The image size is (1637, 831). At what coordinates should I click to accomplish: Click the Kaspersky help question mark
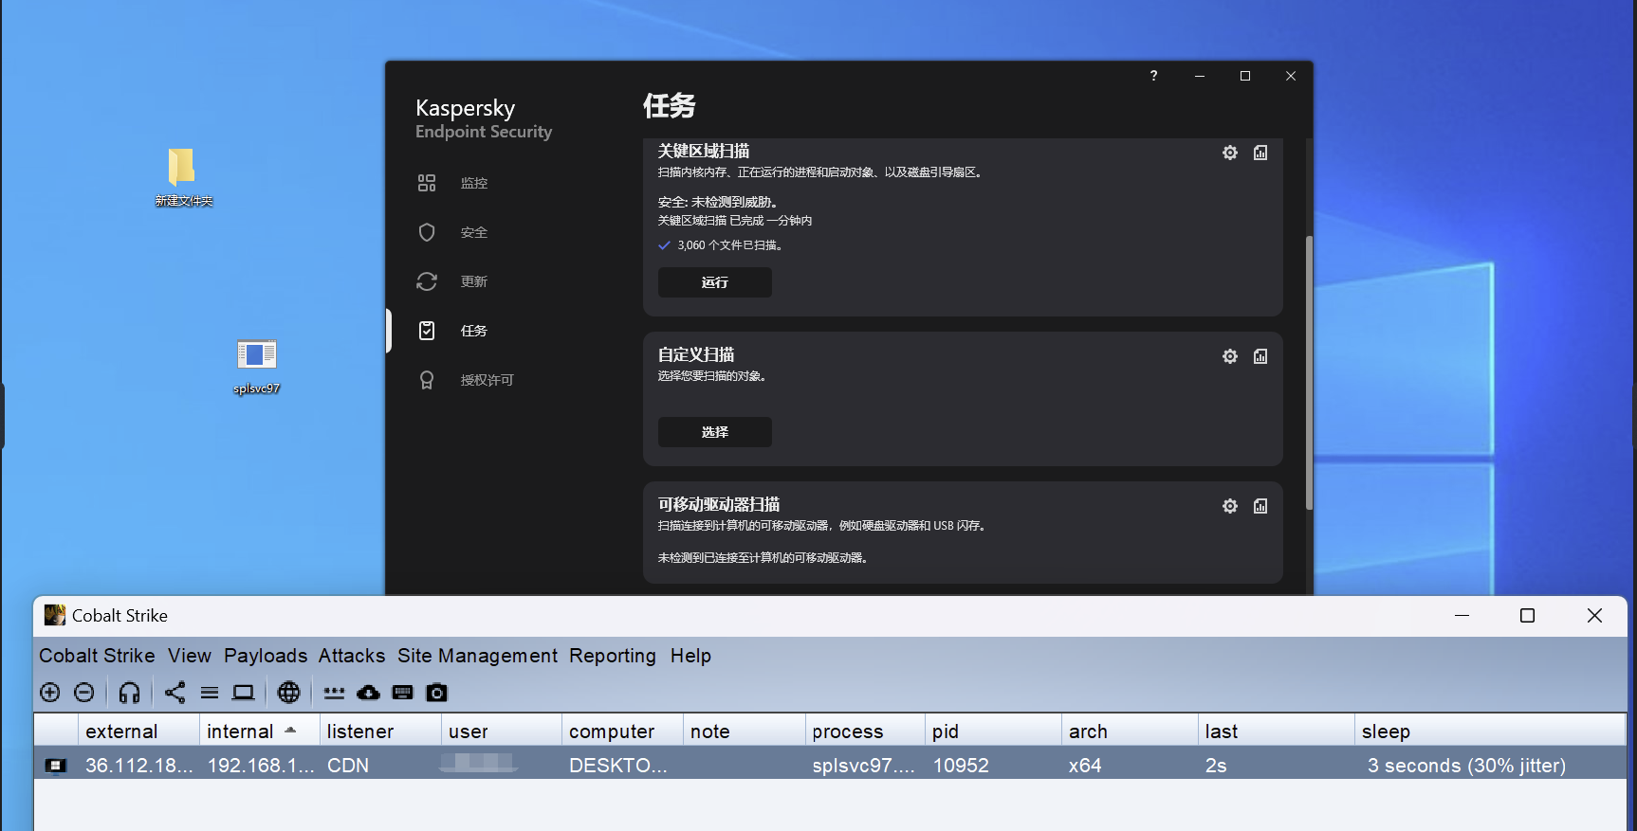(x=1153, y=76)
